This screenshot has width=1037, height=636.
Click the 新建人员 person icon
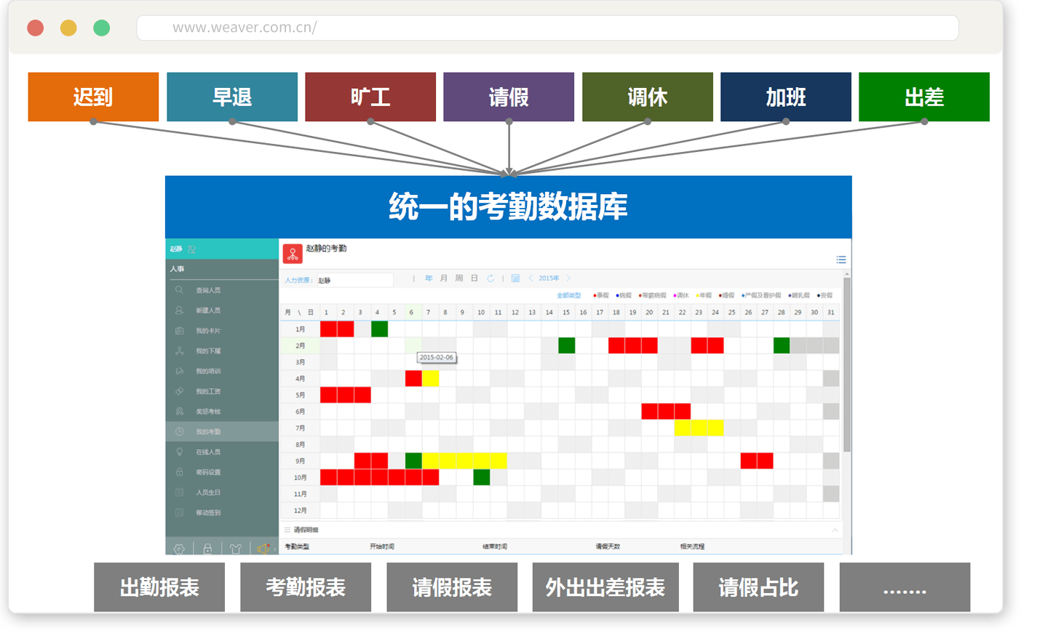click(179, 310)
